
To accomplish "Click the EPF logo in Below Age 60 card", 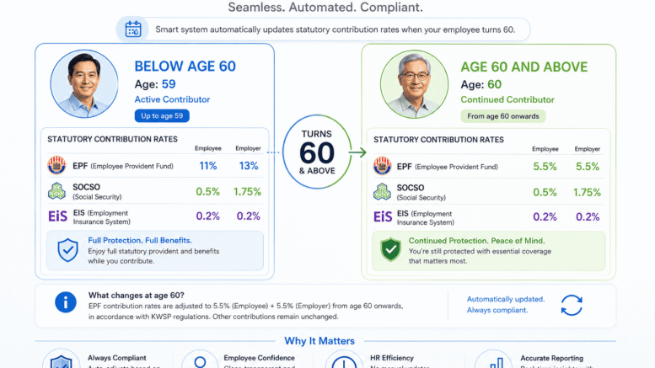I will pos(56,165).
